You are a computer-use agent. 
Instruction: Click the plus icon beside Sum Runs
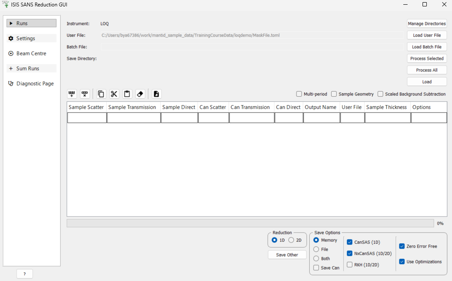tap(11, 68)
